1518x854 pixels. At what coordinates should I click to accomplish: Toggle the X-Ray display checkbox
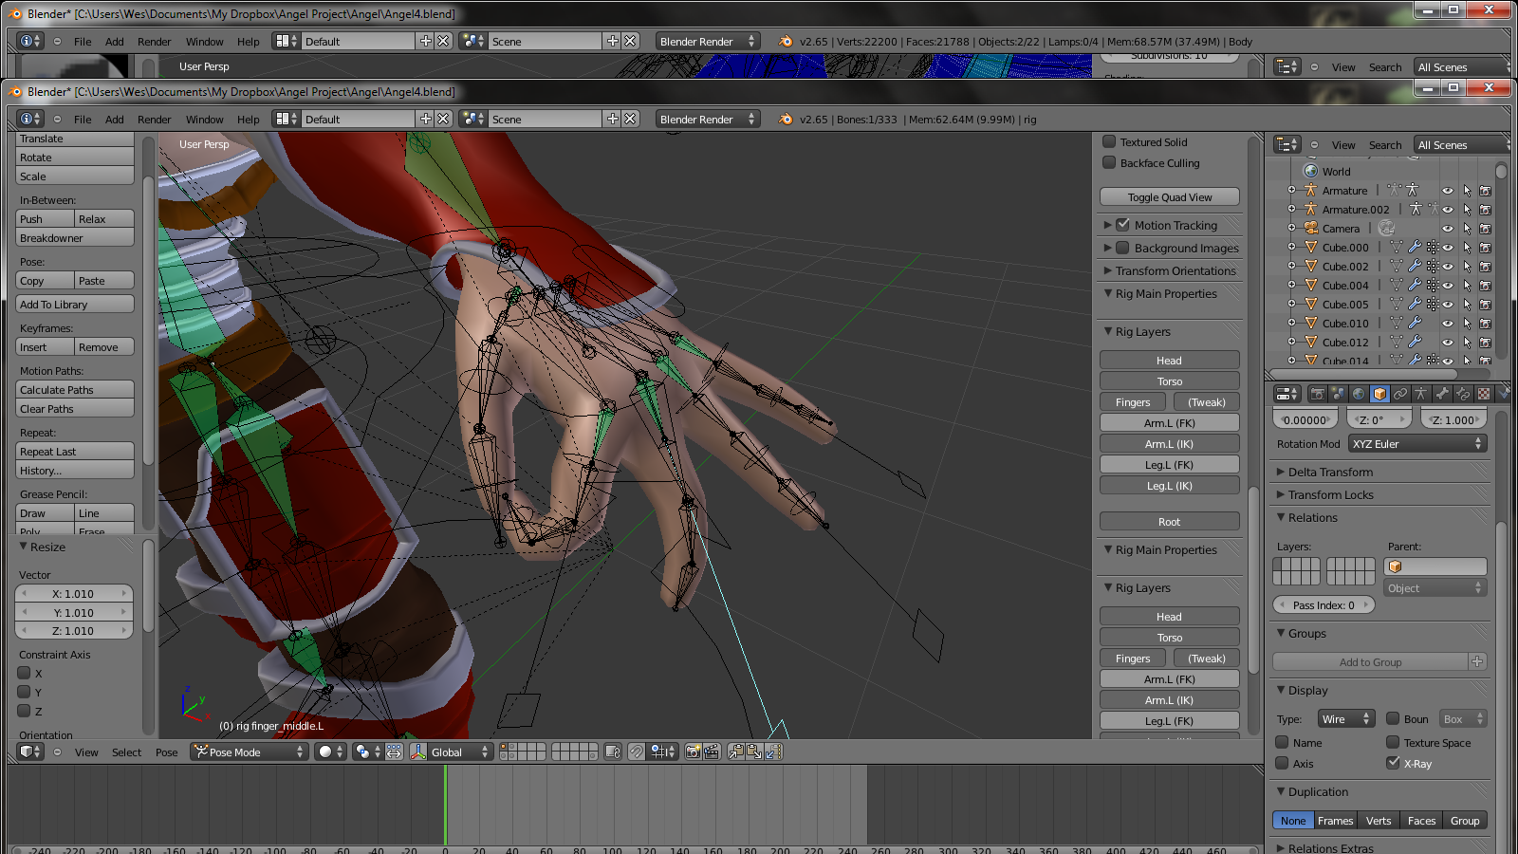pyautogui.click(x=1393, y=763)
